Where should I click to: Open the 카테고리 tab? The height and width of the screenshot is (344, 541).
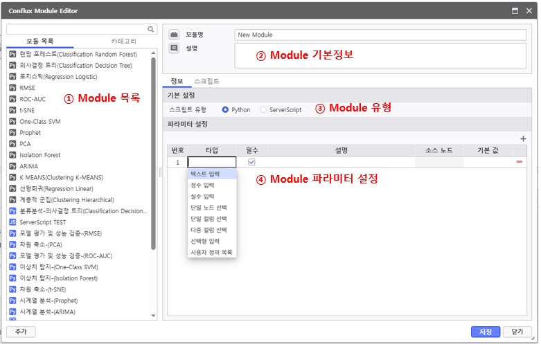pyautogui.click(x=124, y=42)
